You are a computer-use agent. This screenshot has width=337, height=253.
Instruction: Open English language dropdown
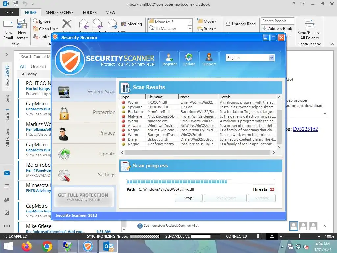coord(250,58)
